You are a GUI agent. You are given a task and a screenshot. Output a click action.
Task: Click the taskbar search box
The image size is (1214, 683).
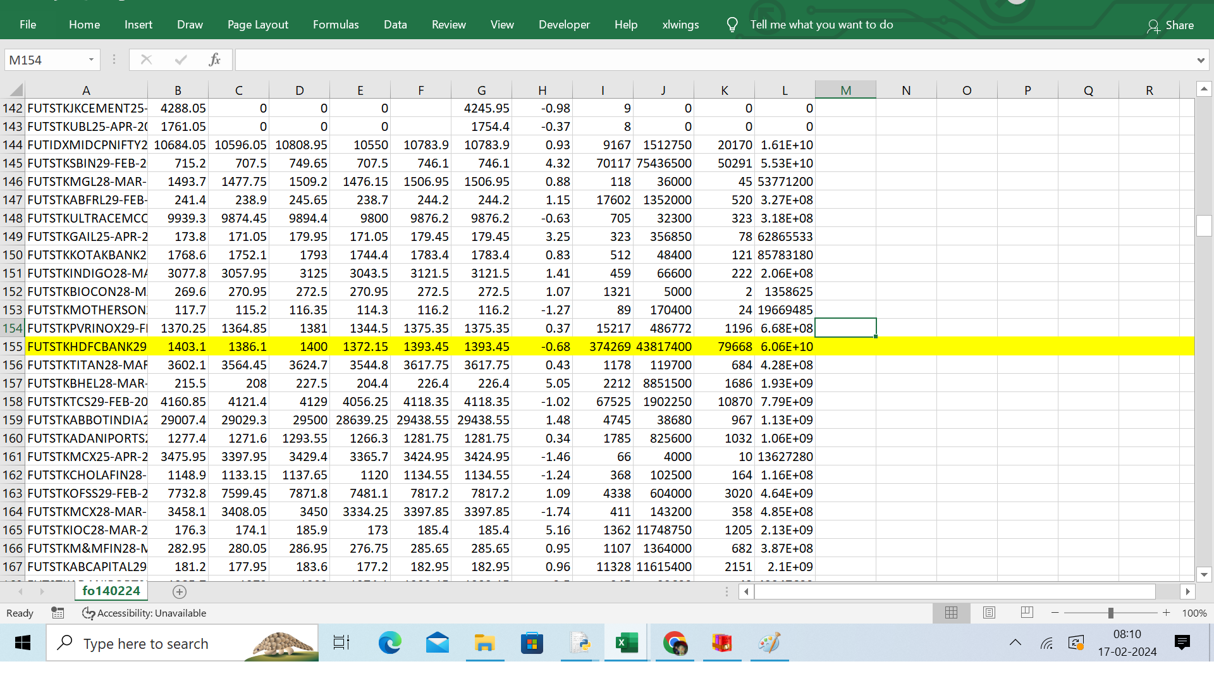(182, 643)
